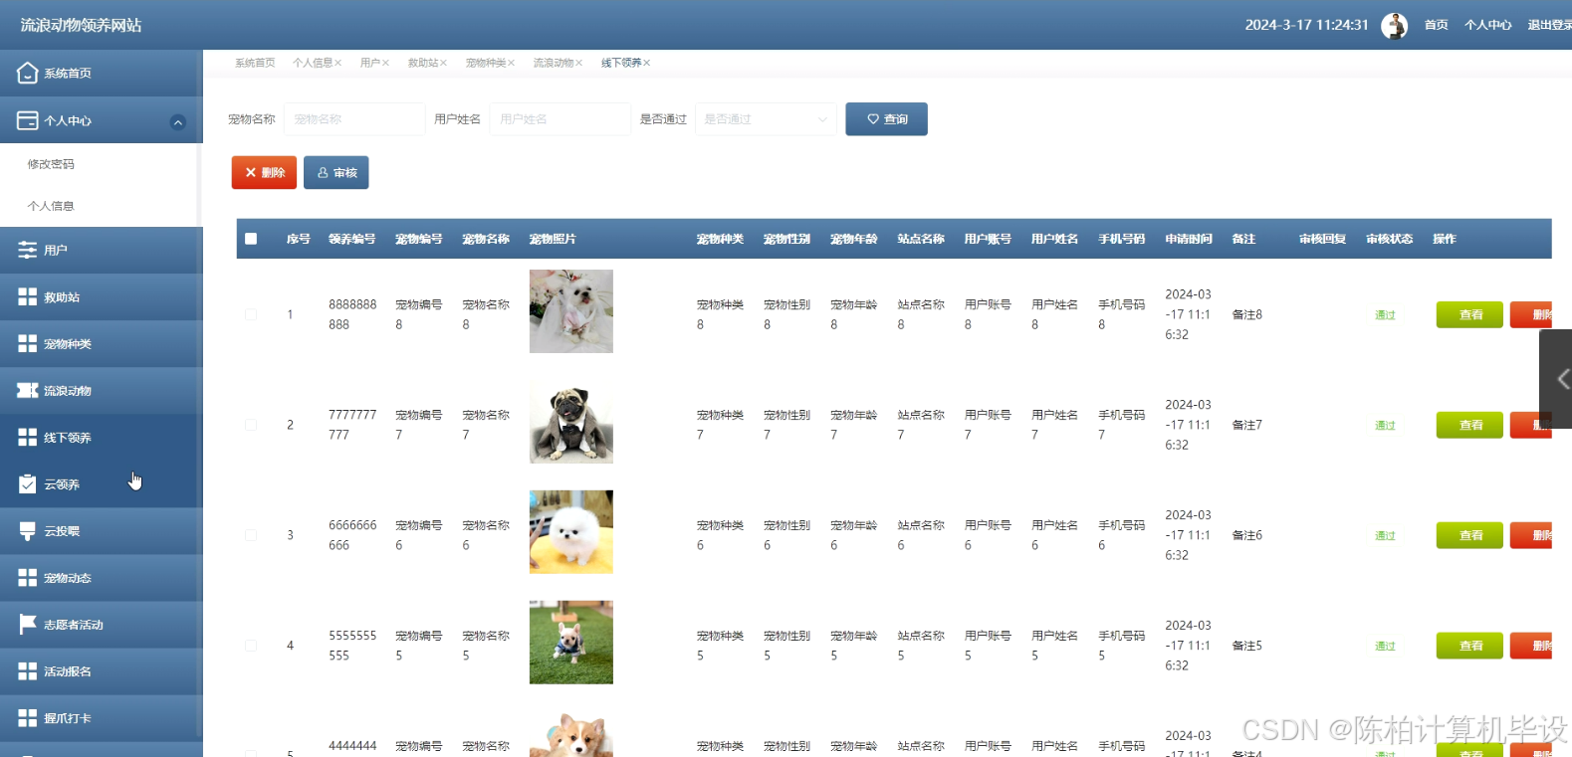Click the red 删除 batch delete button

(x=264, y=172)
